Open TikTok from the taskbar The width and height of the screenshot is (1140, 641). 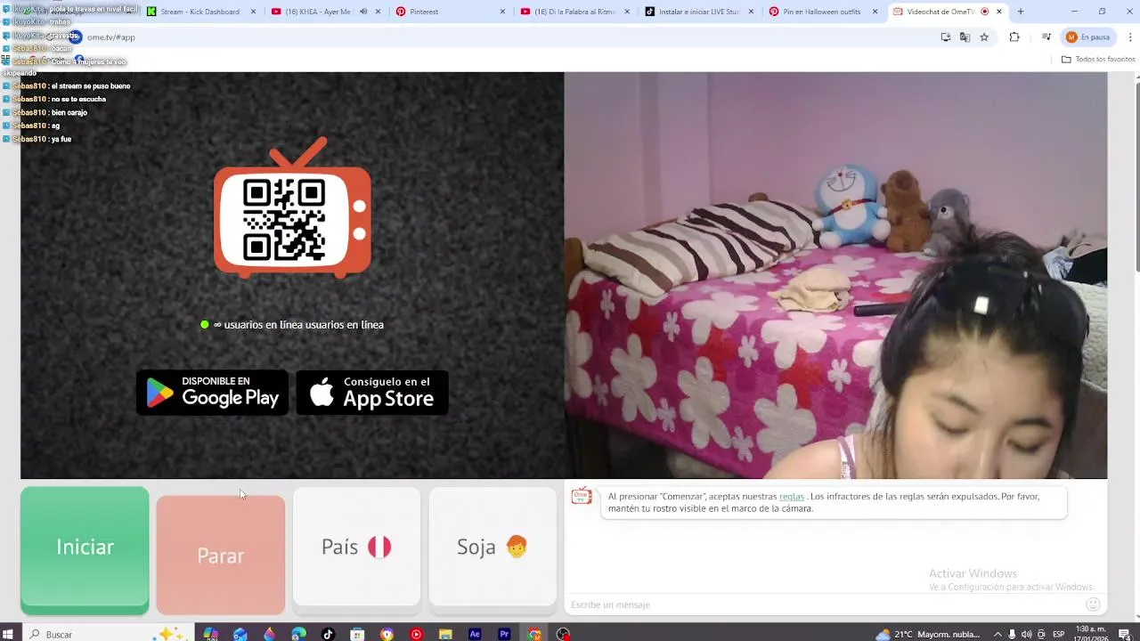(x=328, y=634)
